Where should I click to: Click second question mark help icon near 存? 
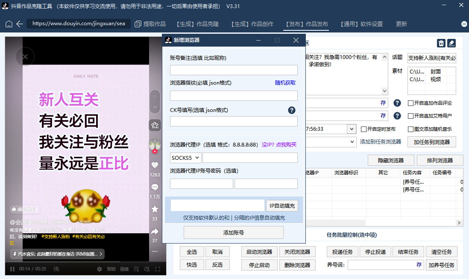coord(397,116)
